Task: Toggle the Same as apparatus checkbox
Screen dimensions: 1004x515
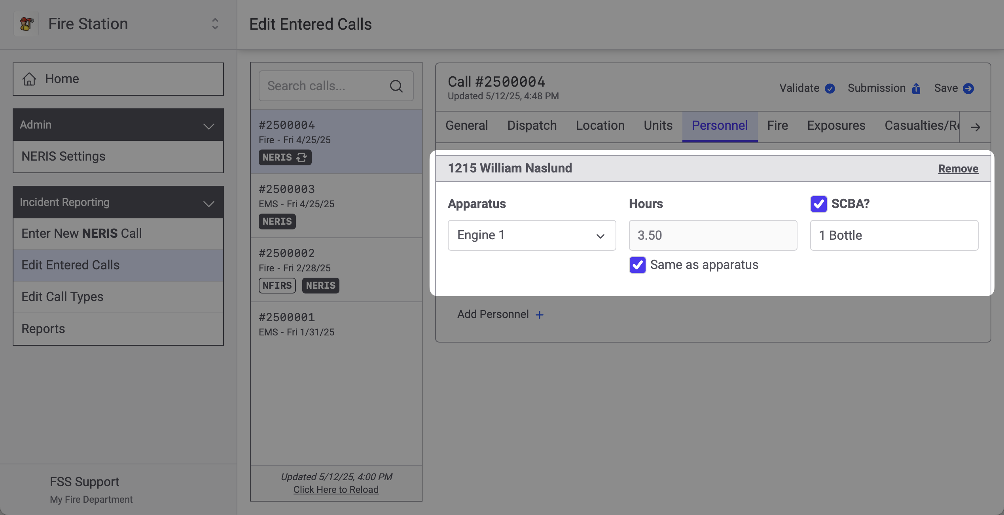Action: (637, 265)
